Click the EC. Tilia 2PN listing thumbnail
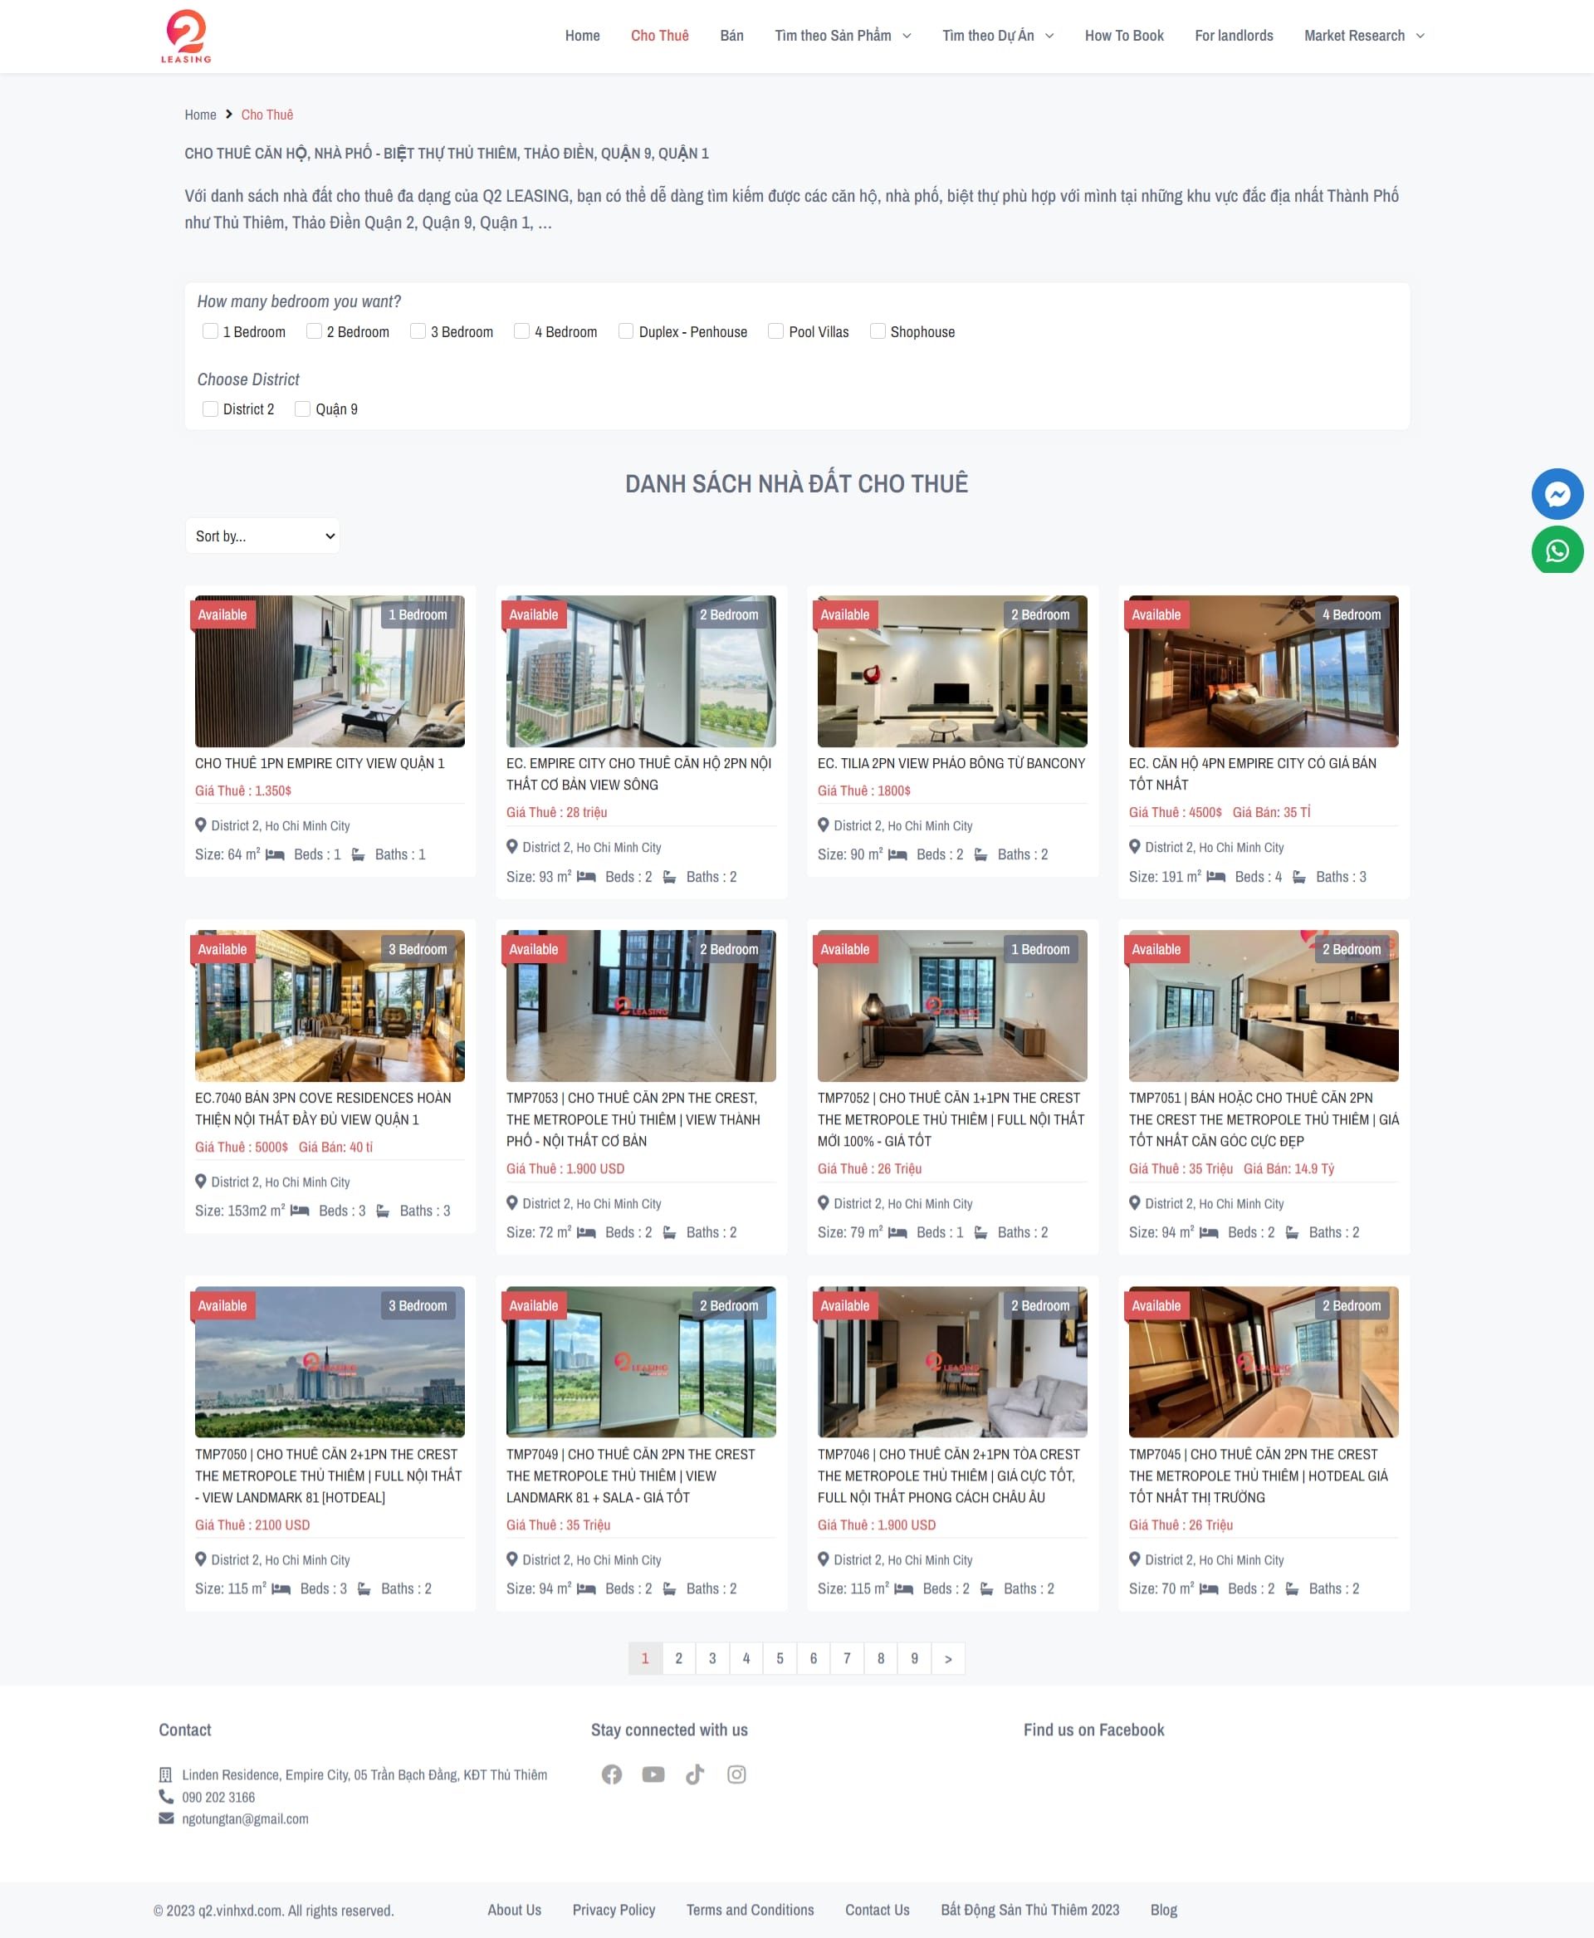1594x1938 pixels. pyautogui.click(x=951, y=670)
